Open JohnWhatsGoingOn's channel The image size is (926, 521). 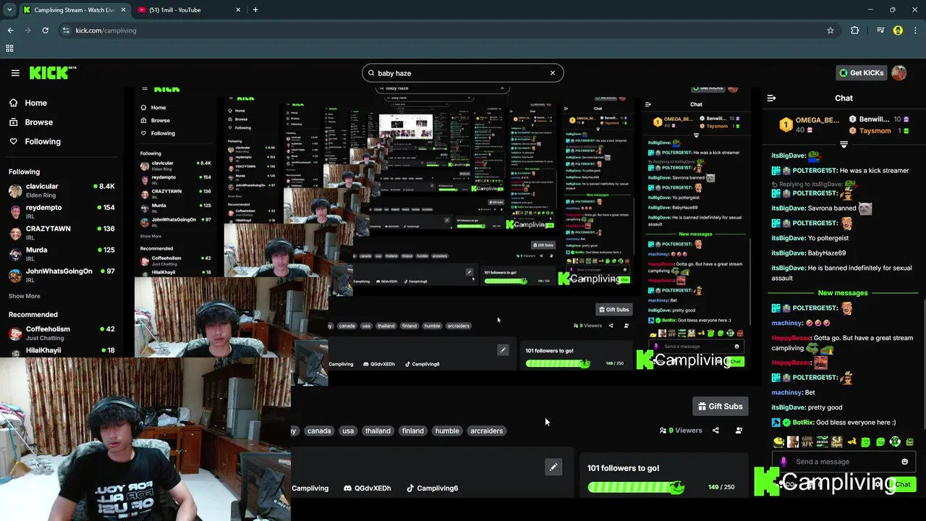(x=61, y=275)
